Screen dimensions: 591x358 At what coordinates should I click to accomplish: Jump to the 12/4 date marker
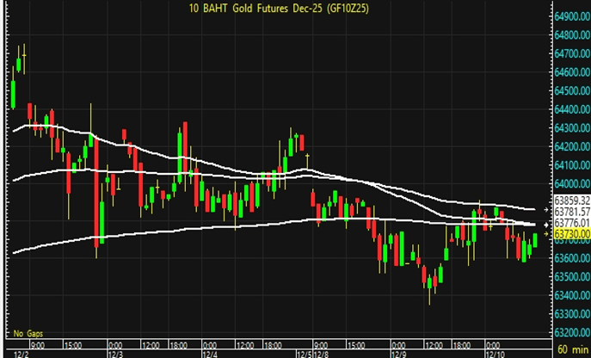click(210, 353)
